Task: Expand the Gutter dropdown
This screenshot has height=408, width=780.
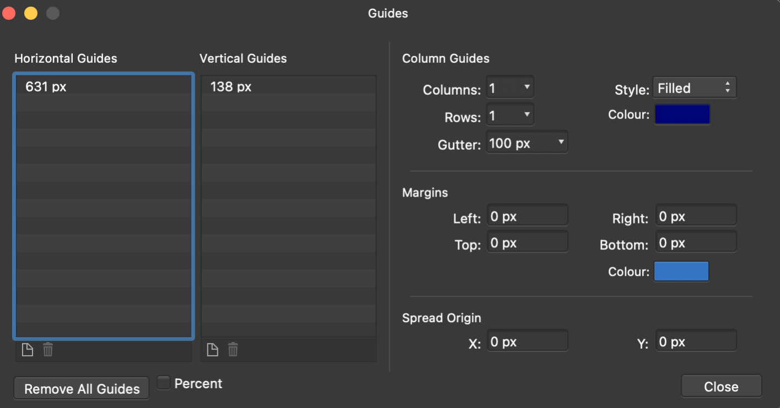Action: point(561,142)
